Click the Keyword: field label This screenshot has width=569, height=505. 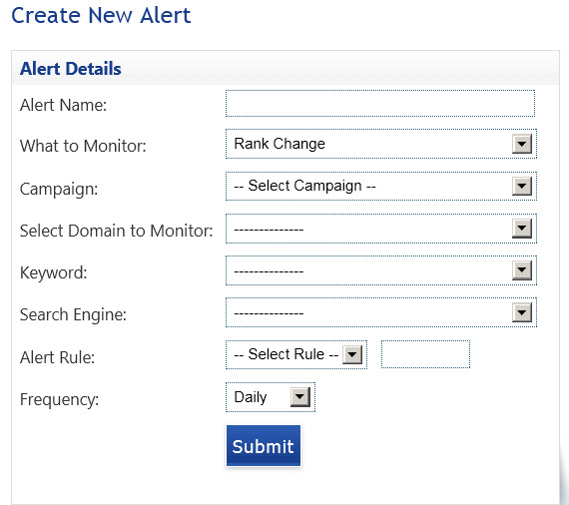tap(53, 272)
